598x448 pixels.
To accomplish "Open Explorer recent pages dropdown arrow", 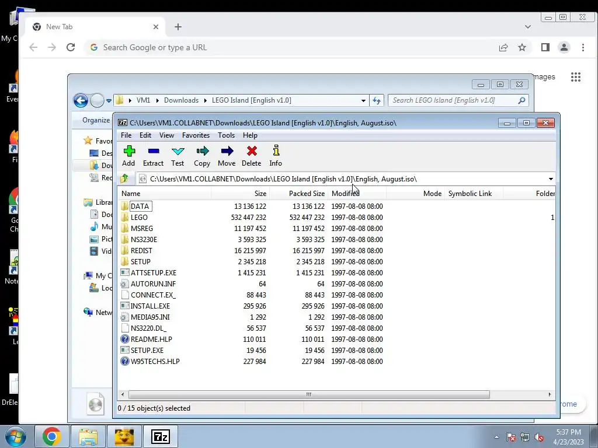I will (x=109, y=101).
